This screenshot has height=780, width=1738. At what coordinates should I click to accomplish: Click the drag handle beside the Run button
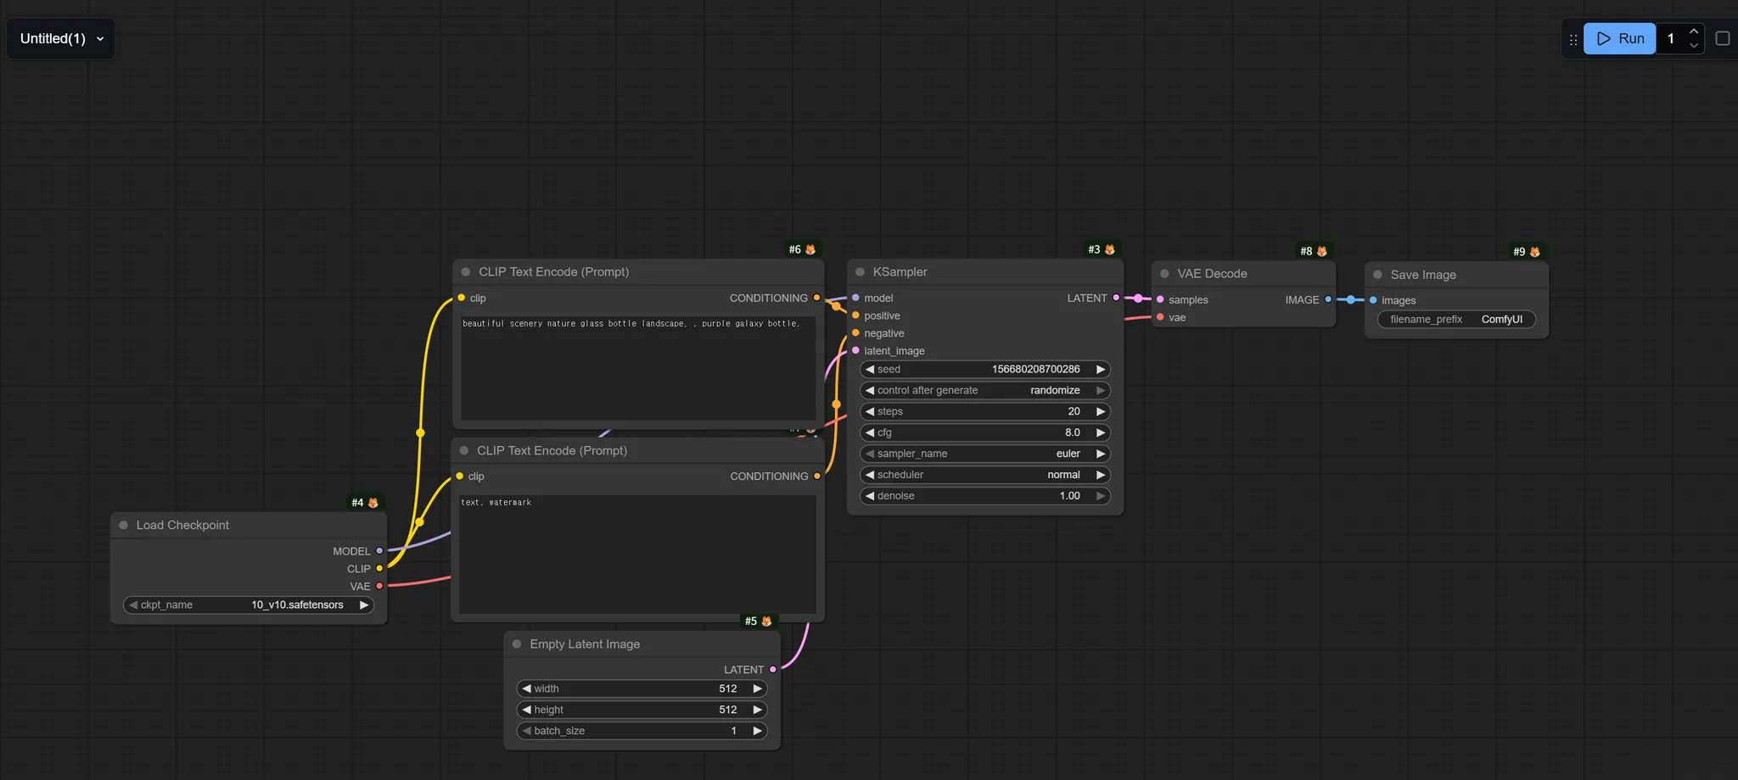[1573, 39]
